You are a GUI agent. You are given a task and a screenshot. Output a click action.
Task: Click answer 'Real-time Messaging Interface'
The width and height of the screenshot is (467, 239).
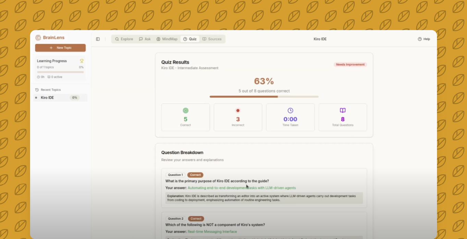coord(212,231)
